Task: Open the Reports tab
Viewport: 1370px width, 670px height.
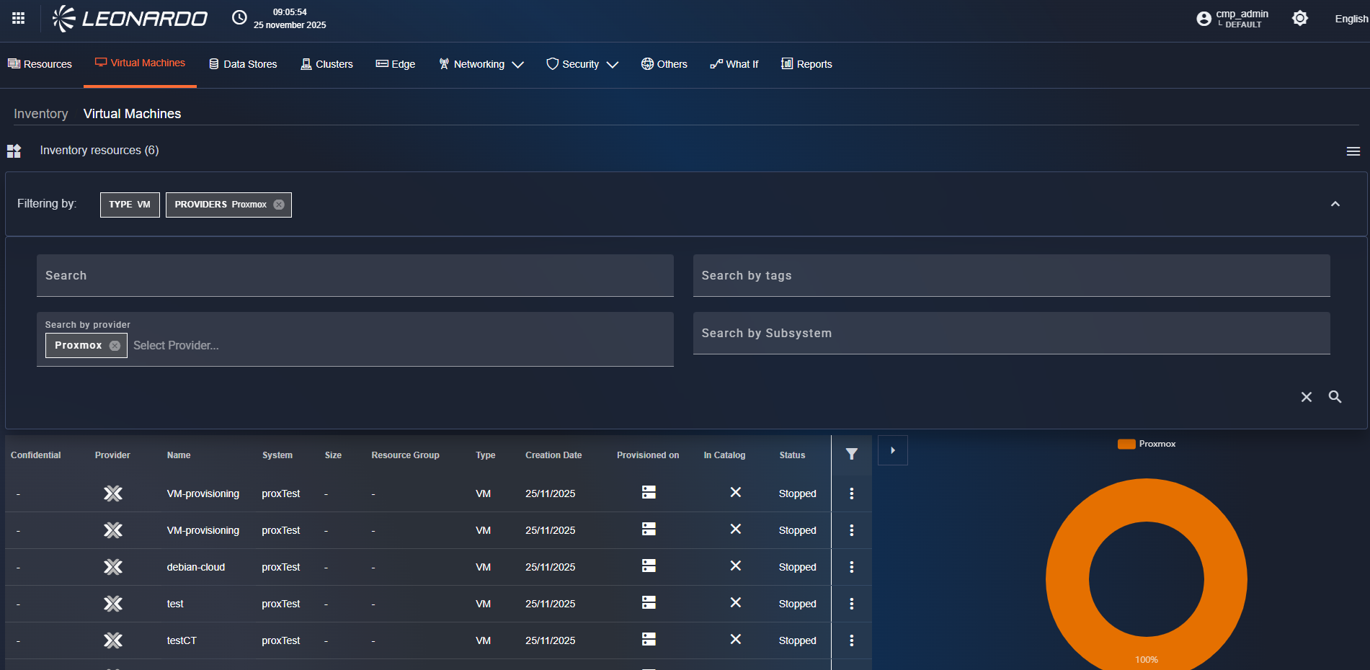Action: point(806,64)
